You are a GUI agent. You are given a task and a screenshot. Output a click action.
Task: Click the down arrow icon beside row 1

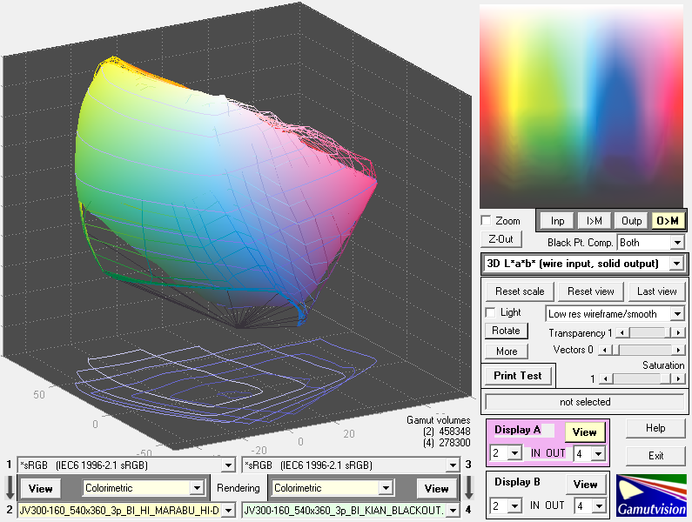(10, 487)
